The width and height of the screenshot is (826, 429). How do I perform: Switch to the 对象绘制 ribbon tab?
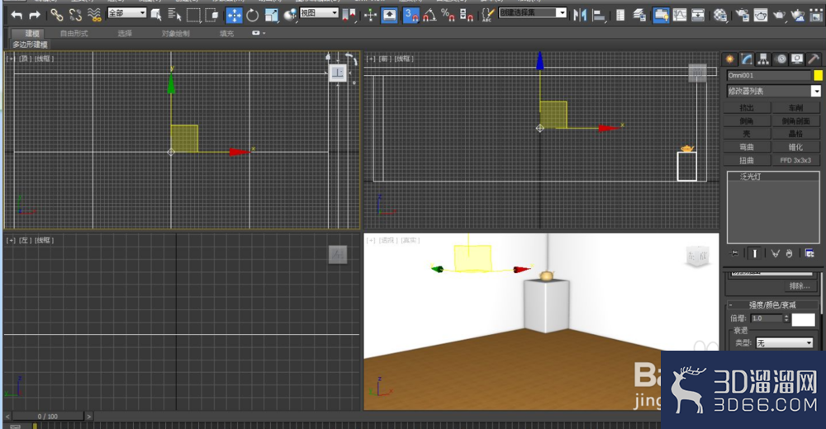175,33
